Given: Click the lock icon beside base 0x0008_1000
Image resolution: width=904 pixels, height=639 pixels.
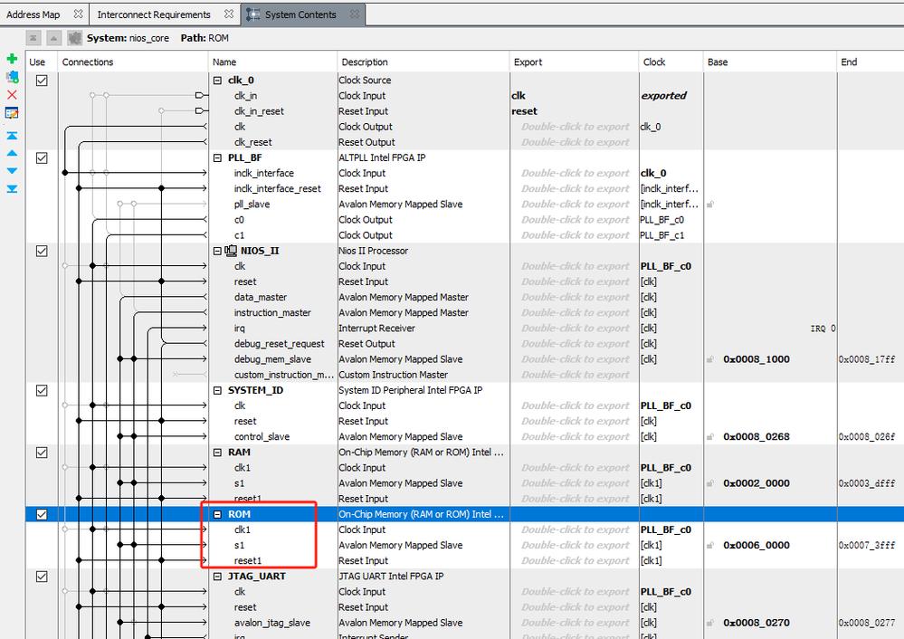Looking at the screenshot, I should (x=710, y=359).
